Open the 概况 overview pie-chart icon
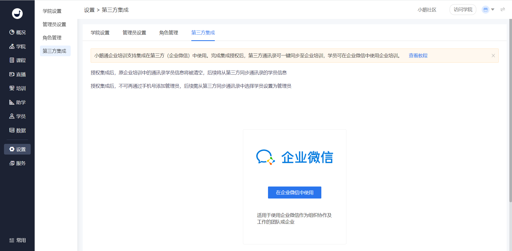The width and height of the screenshot is (512, 251). tap(12, 32)
